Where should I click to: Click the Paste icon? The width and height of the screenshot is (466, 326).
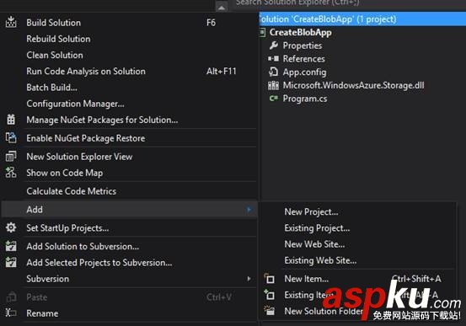coord(12,297)
